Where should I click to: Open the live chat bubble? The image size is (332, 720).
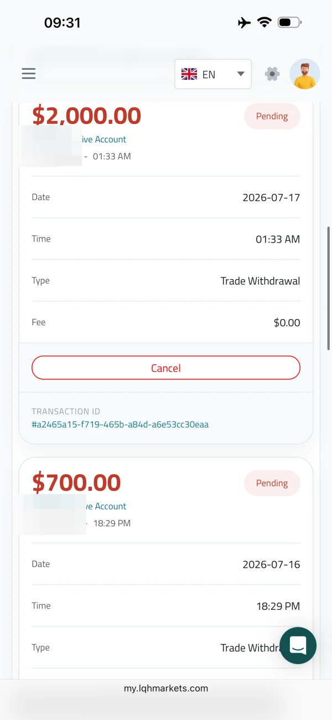298,645
